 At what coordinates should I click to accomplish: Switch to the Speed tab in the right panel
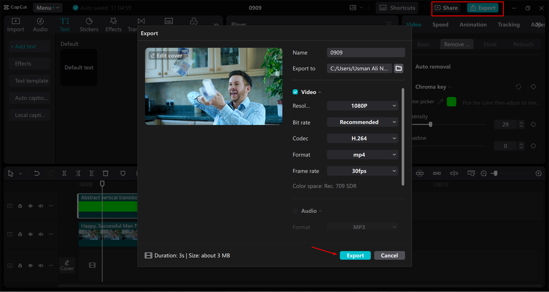click(440, 24)
